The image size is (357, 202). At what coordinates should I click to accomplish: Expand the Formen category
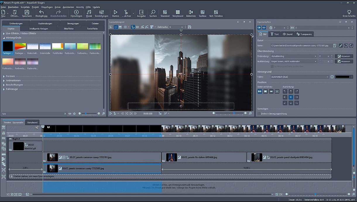(10, 76)
